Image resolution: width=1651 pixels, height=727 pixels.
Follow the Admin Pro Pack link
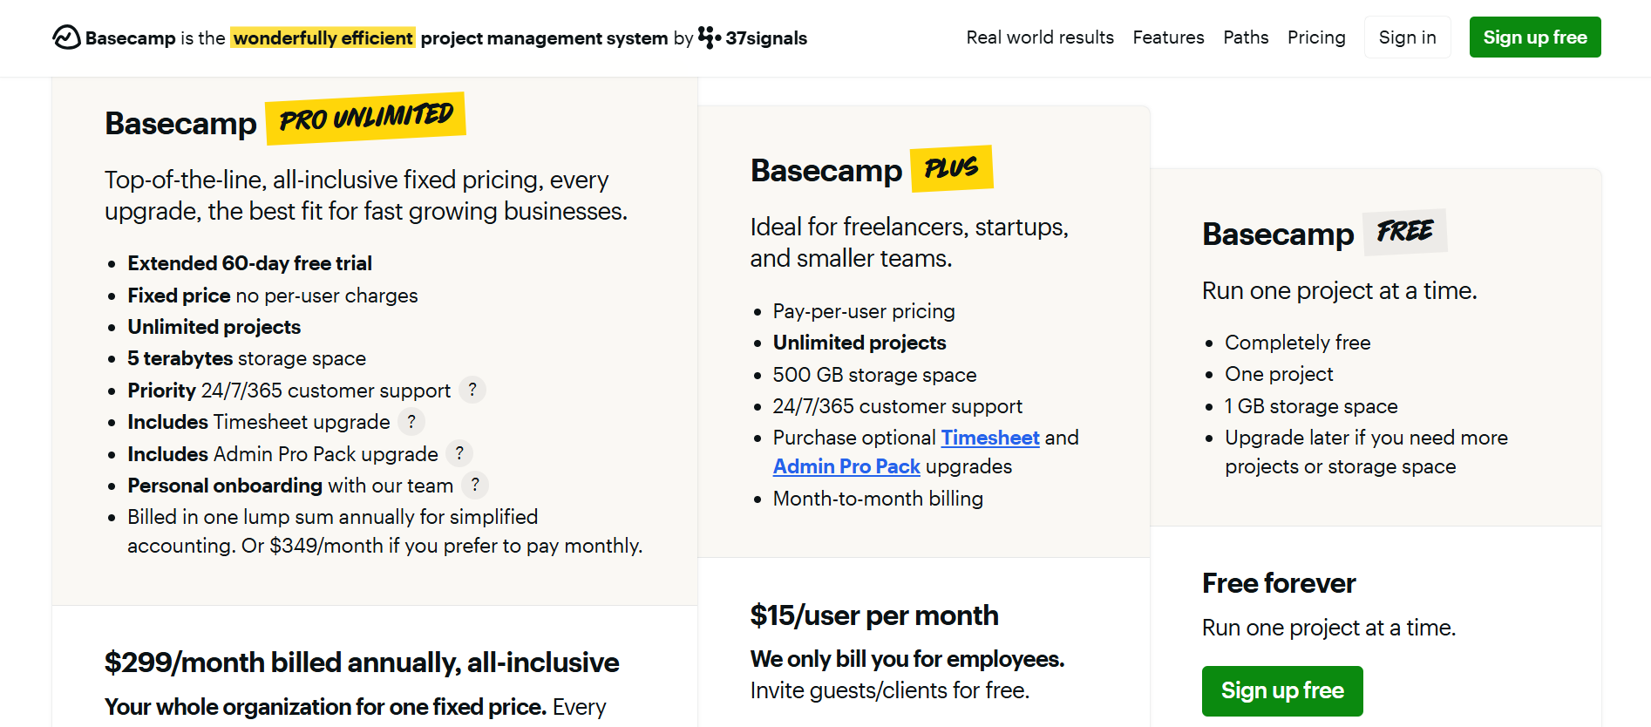846,466
